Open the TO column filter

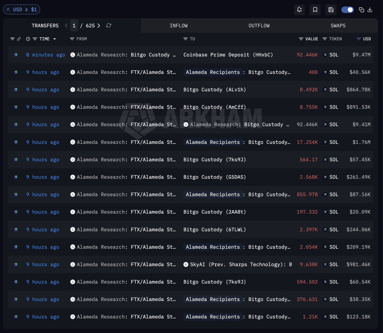[x=185, y=39]
